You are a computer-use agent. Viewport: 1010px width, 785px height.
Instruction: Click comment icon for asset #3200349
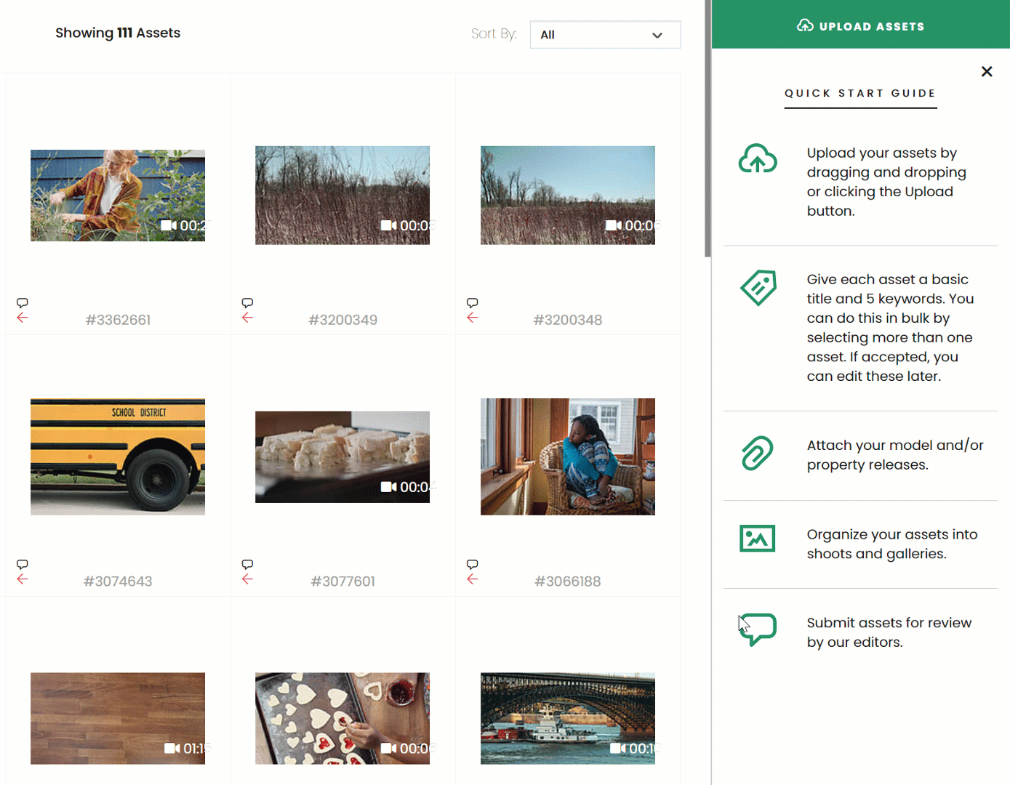[247, 302]
